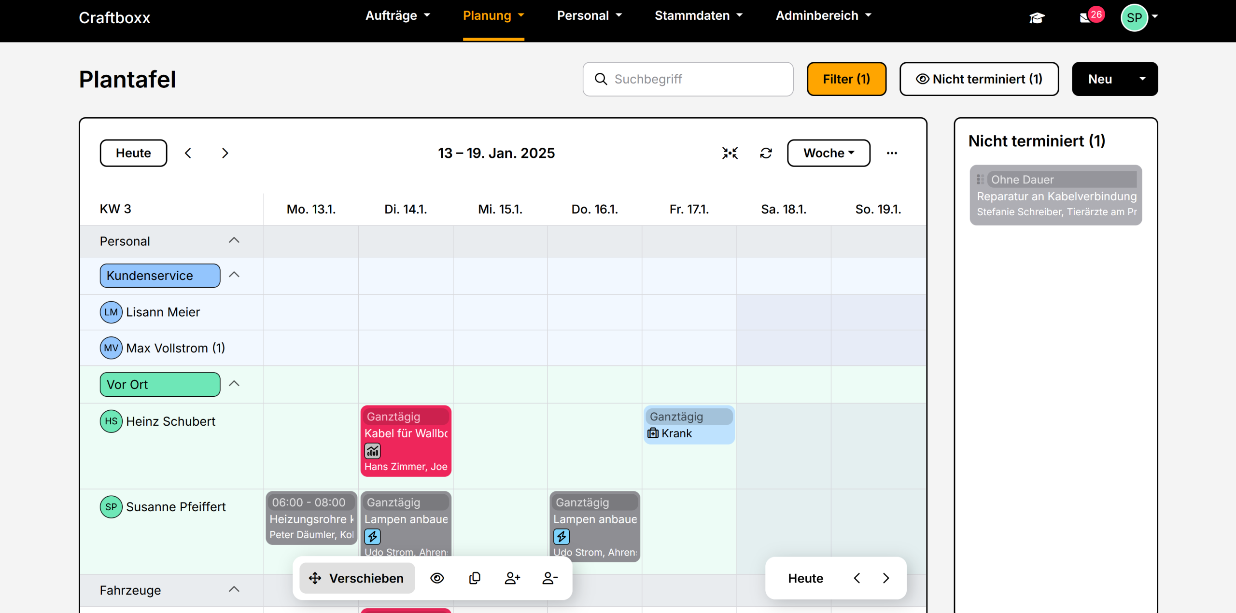Toggle the eye icon in bottom toolbar
The width and height of the screenshot is (1236, 613).
pos(437,578)
